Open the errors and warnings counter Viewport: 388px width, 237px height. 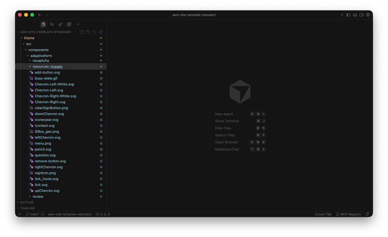[103, 214]
